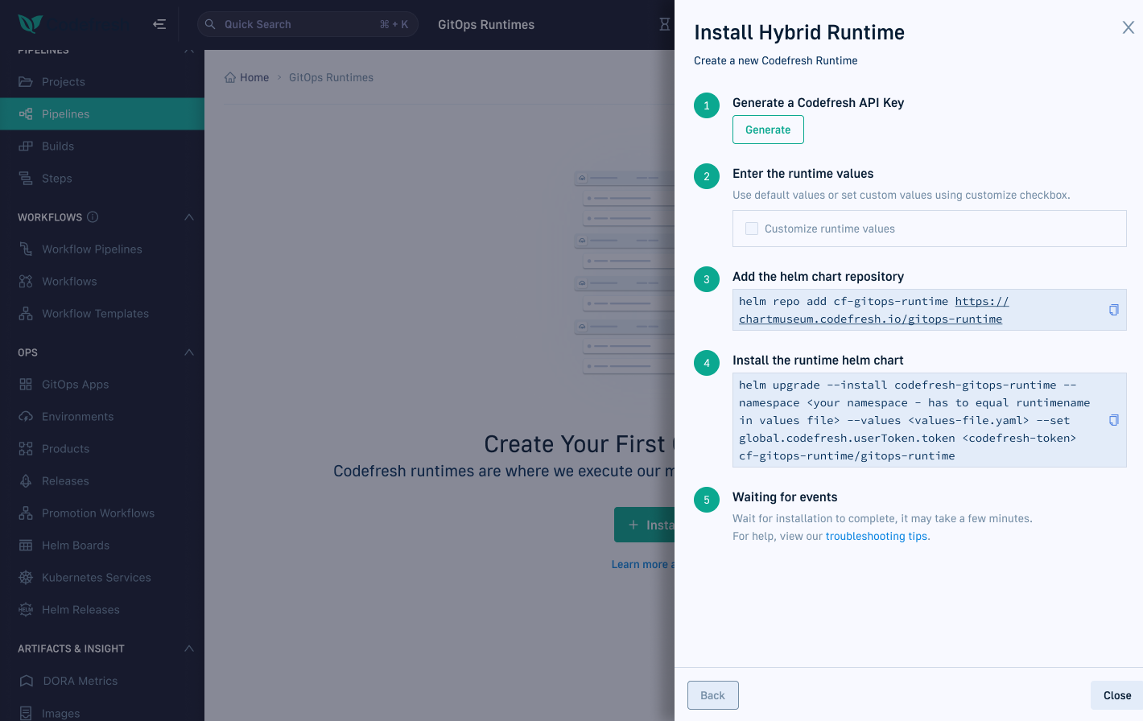Click the Projects folder icon

(26, 82)
